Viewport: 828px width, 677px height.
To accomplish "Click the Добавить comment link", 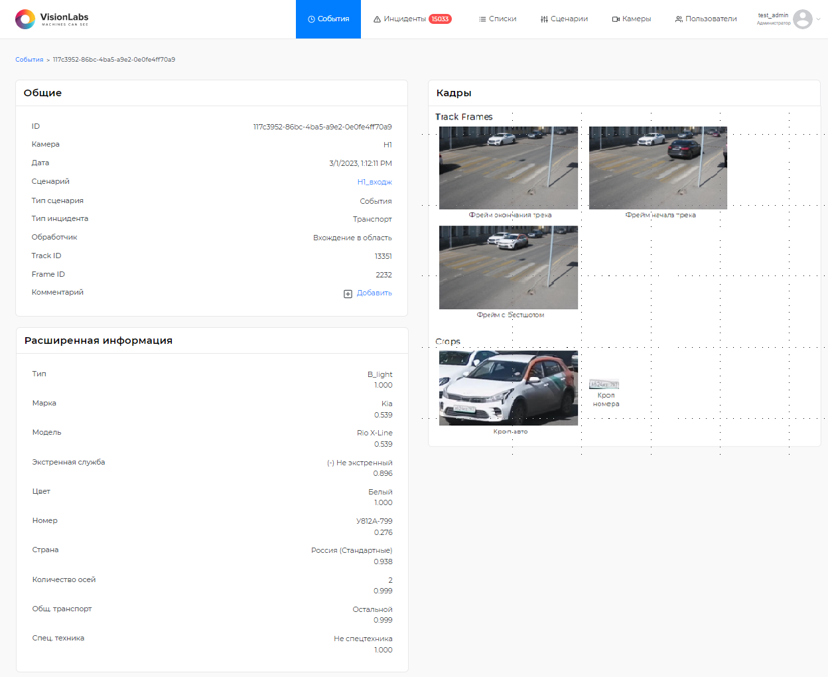I will click(374, 293).
